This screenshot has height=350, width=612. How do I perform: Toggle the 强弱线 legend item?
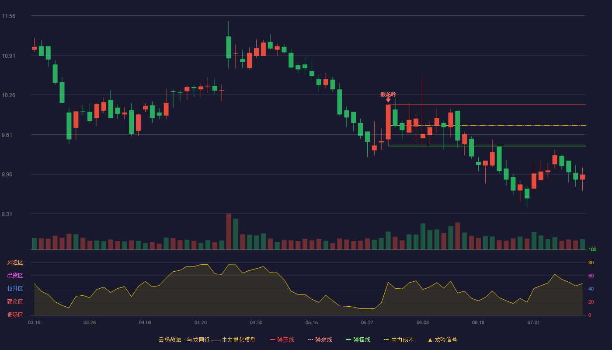pos(320,339)
